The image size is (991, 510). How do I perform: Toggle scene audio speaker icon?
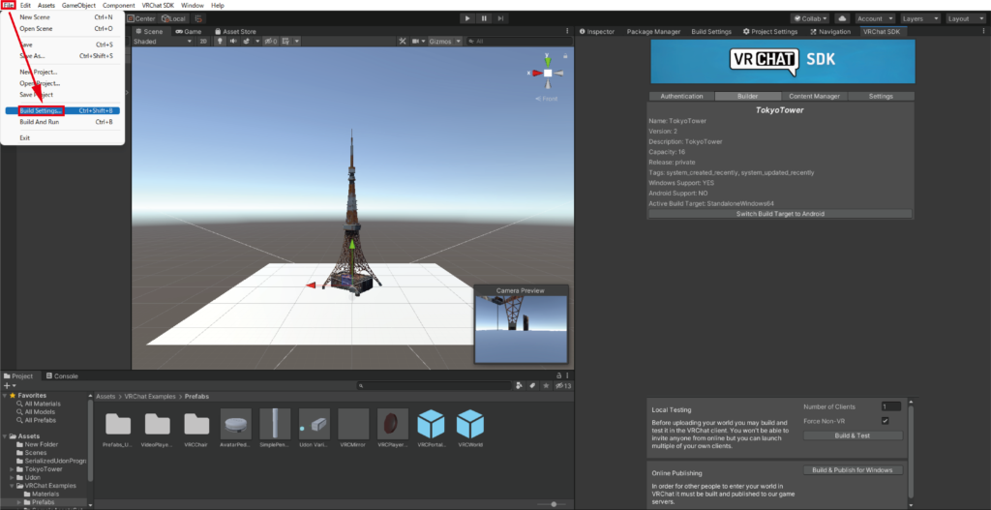click(233, 41)
